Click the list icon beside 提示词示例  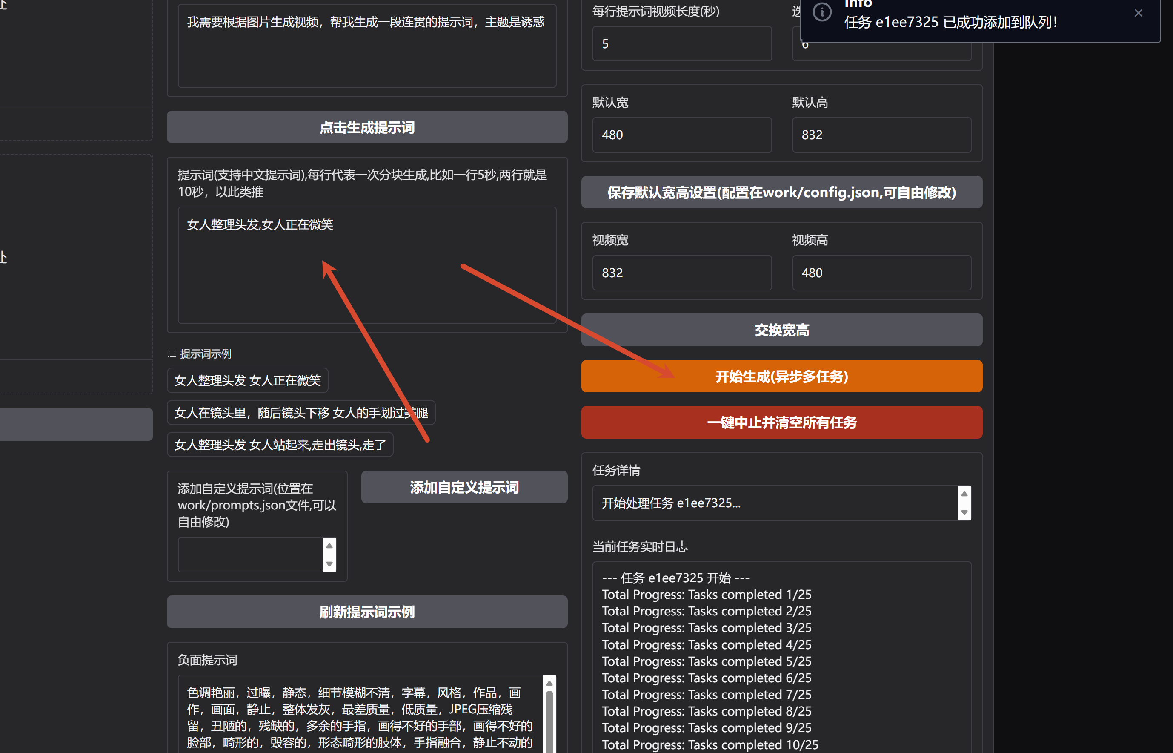click(172, 354)
